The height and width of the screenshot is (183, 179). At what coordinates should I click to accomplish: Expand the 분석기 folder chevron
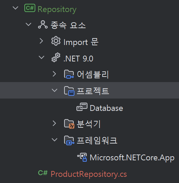click(54, 123)
